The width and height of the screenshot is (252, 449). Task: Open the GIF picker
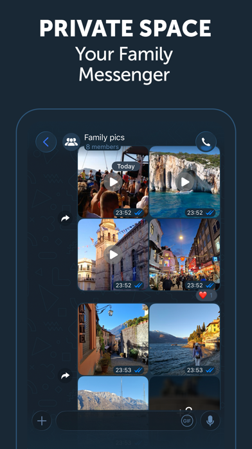coord(187,421)
